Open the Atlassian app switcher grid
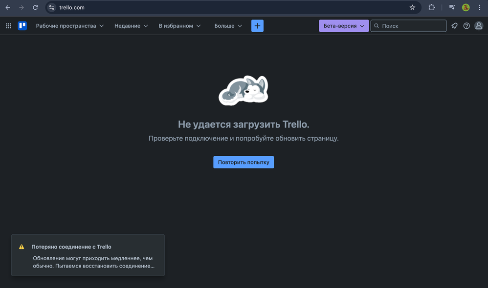Viewport: 488px width, 288px height. click(9, 26)
